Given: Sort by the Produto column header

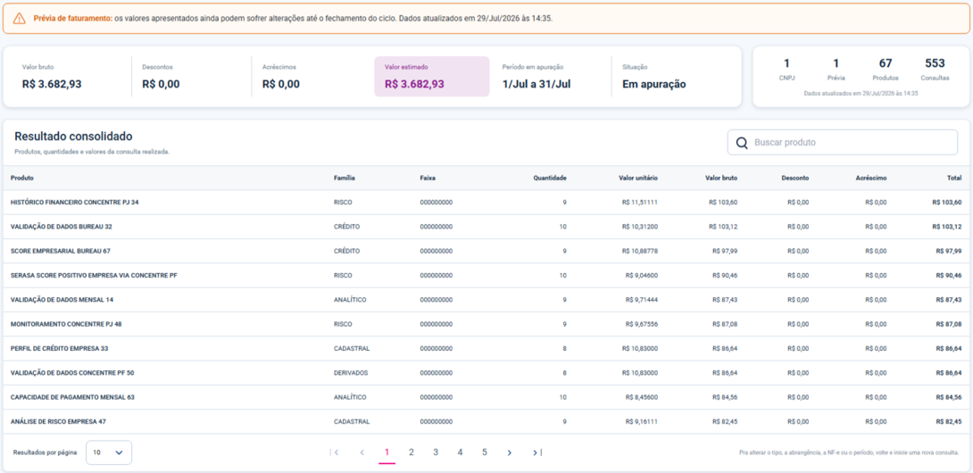Looking at the screenshot, I should (x=22, y=178).
